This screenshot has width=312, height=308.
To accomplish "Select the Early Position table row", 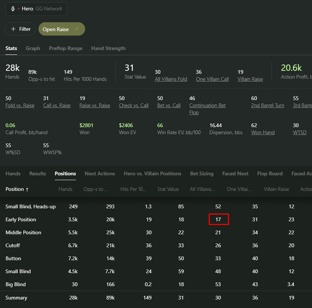I will (21, 219).
